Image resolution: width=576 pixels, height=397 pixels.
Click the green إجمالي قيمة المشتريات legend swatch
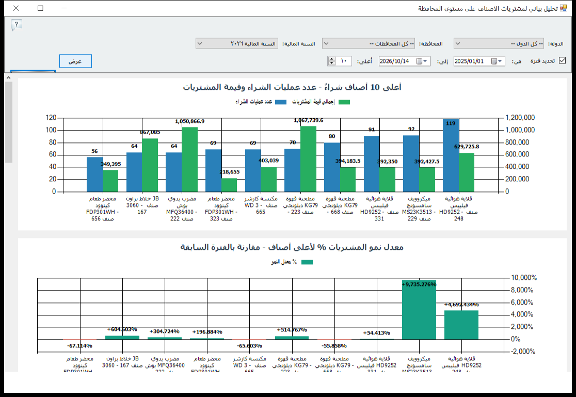click(344, 102)
